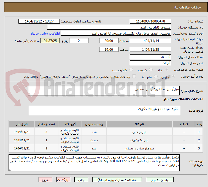Image resolution: width=208 pixels, height=187 pixels.
Task: Click the شماره نیاز field 1104093710000478
Action: click(x=150, y=21)
